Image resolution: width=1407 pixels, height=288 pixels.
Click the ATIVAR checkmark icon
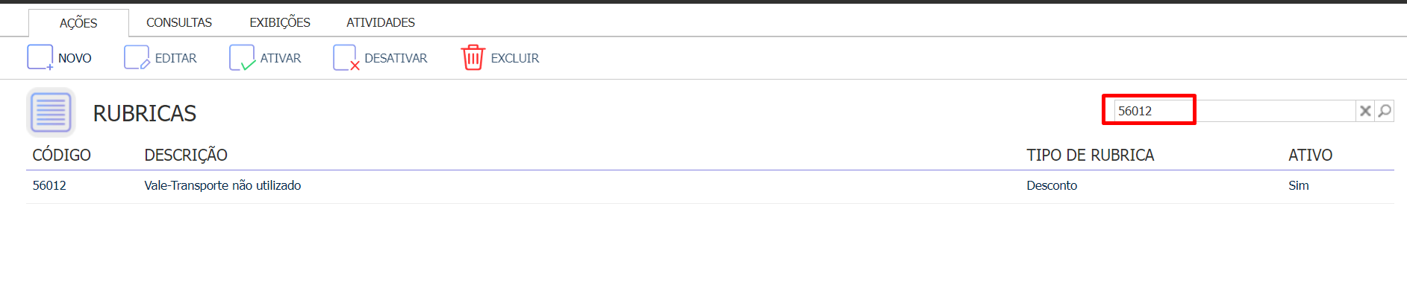pos(243,57)
